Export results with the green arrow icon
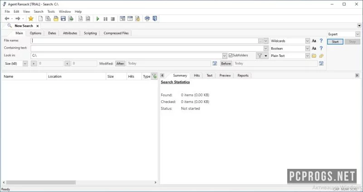The width and height of the screenshot is (363, 192). pos(71,19)
